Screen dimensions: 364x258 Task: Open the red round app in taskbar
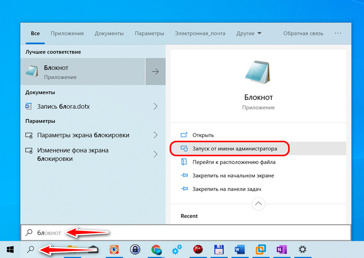click(198, 249)
